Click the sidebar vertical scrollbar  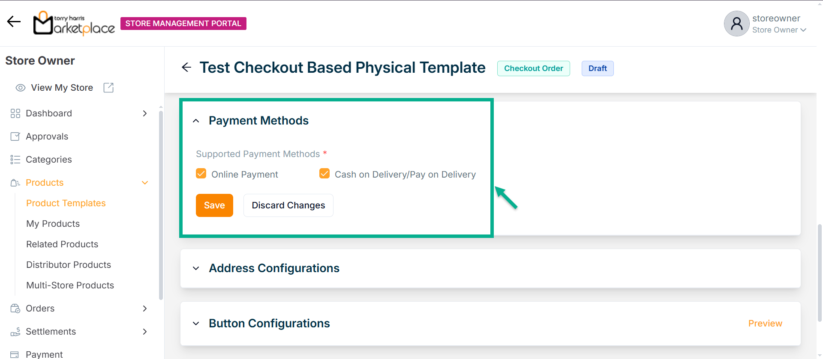(x=161, y=205)
